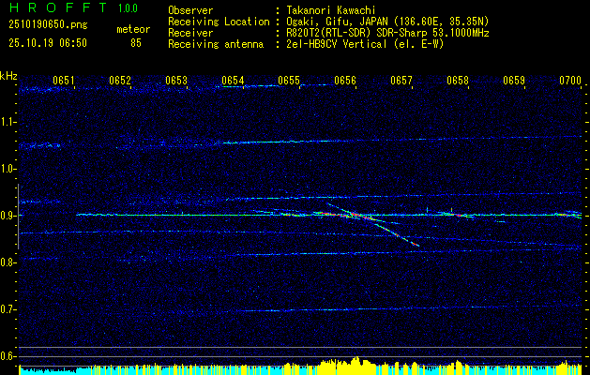Click the meteor count 85

click(136, 43)
